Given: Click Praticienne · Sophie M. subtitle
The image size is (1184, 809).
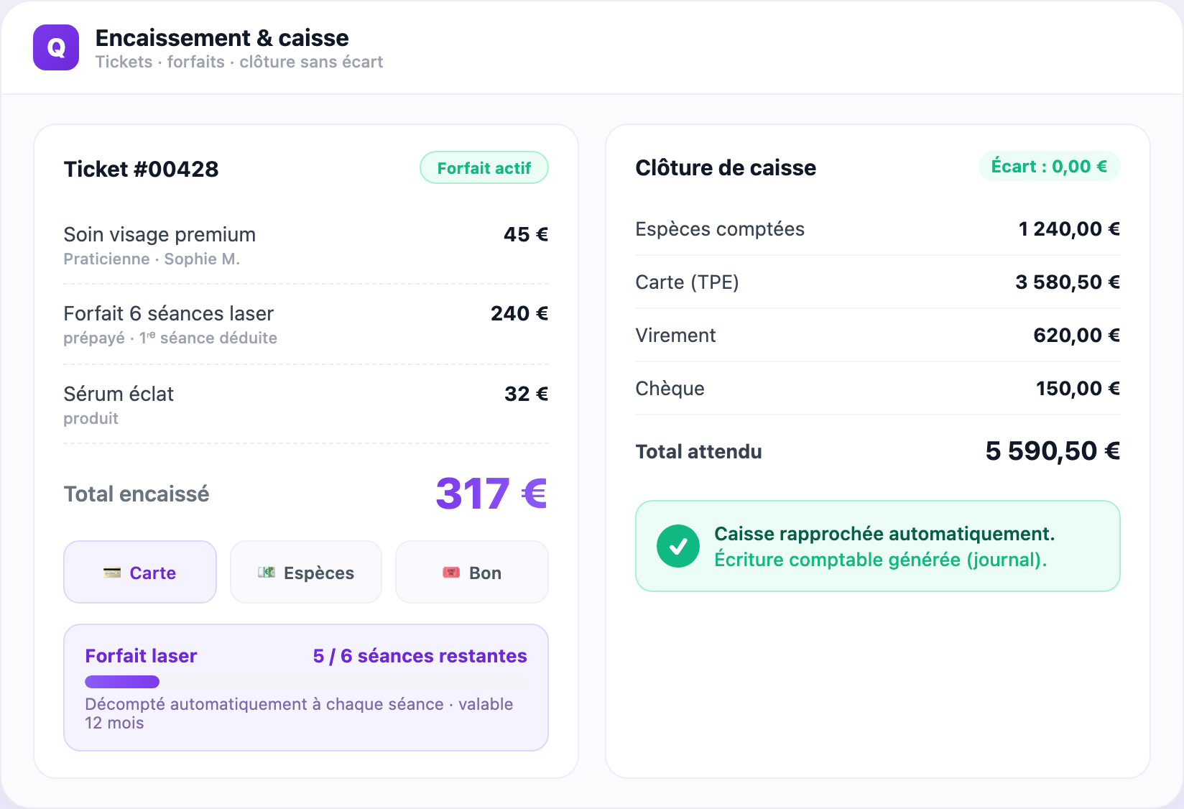Looking at the screenshot, I should 152,259.
